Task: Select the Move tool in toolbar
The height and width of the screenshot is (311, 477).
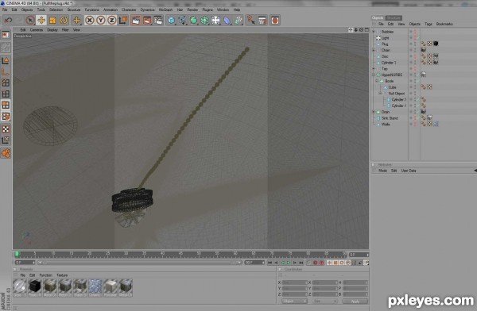Action: pyautogui.click(x=41, y=21)
